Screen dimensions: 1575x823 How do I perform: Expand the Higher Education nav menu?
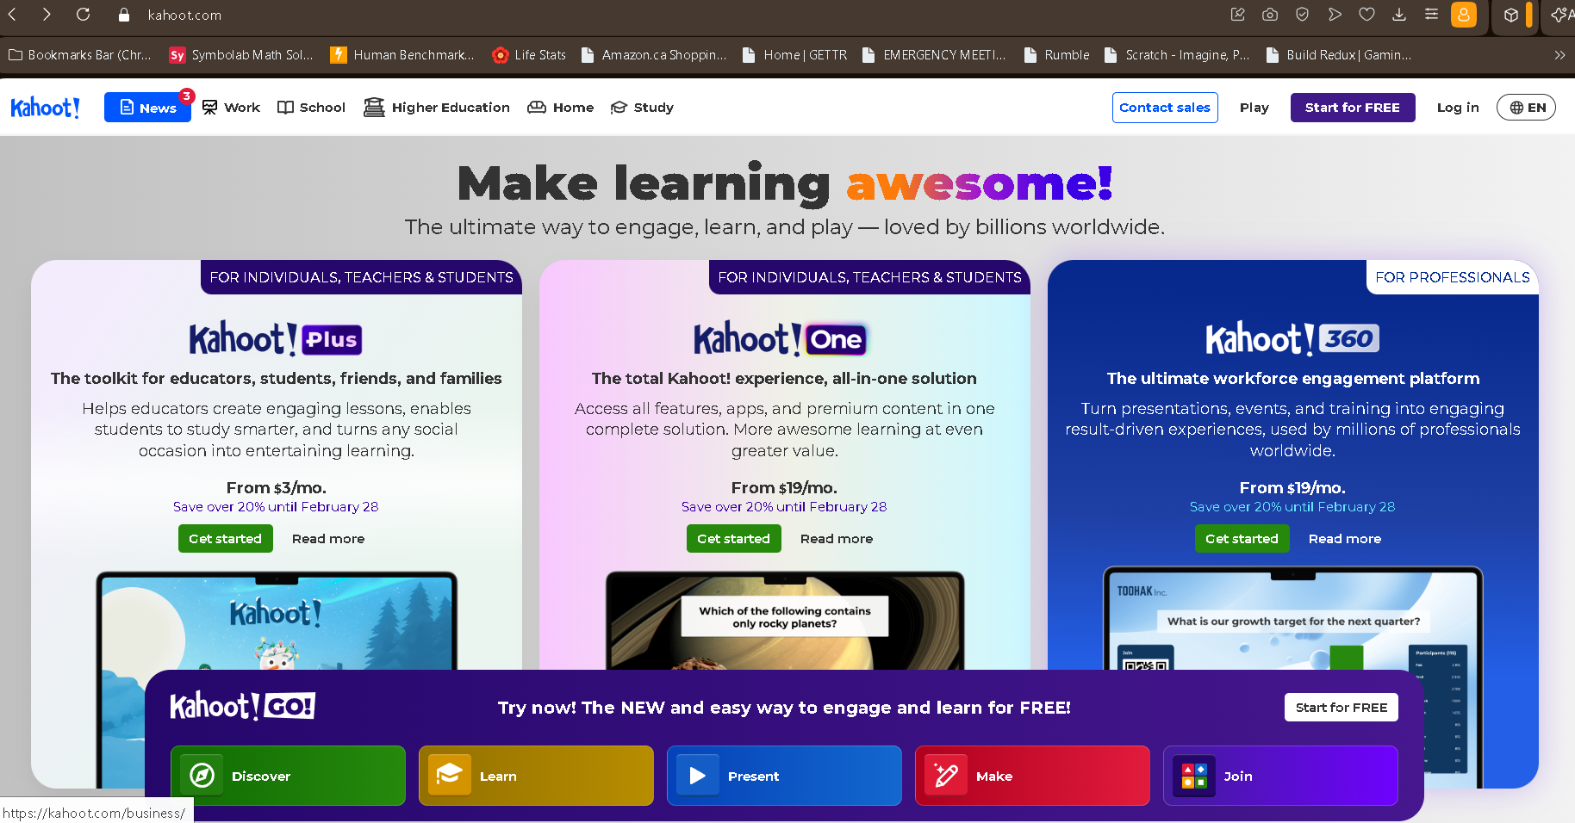click(437, 108)
